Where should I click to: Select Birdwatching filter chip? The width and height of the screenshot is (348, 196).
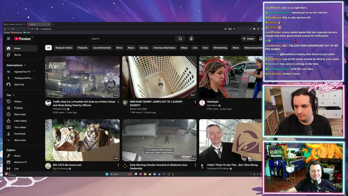220,48
